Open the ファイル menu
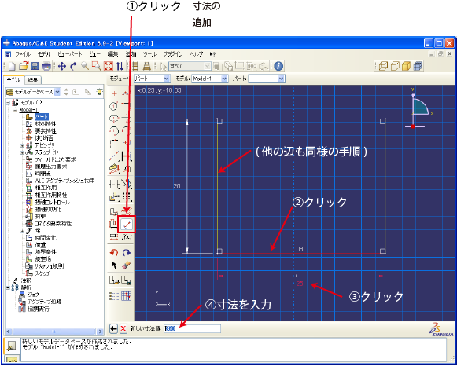This screenshot has width=457, height=366. pos(23,54)
